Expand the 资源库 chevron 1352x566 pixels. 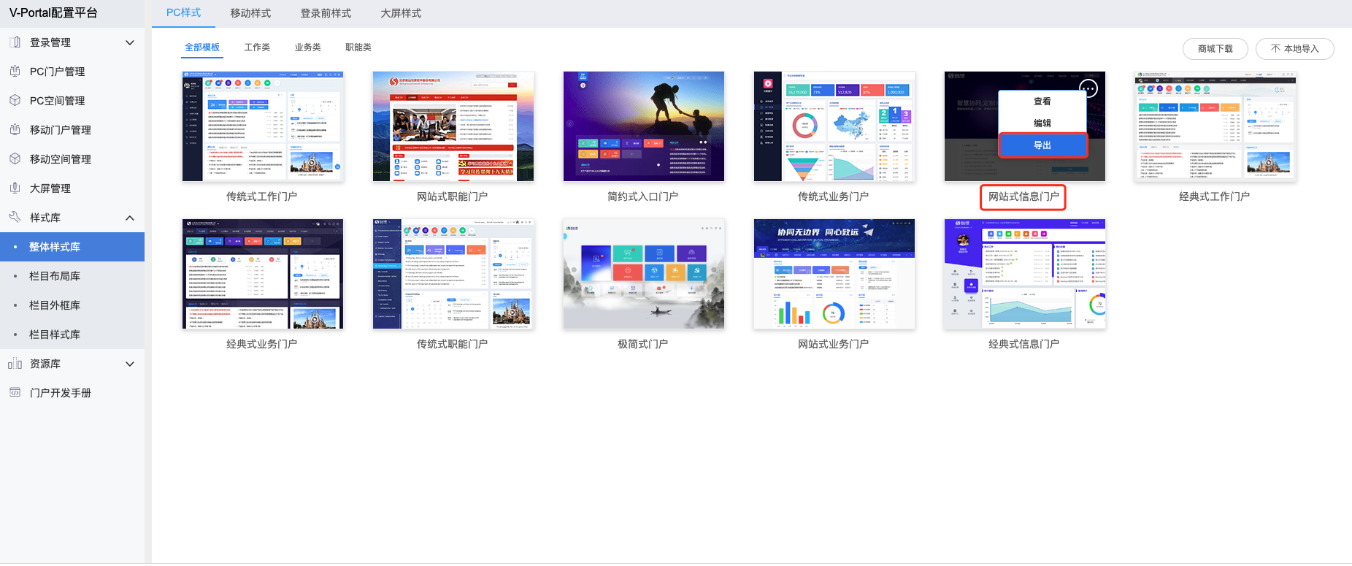click(130, 364)
